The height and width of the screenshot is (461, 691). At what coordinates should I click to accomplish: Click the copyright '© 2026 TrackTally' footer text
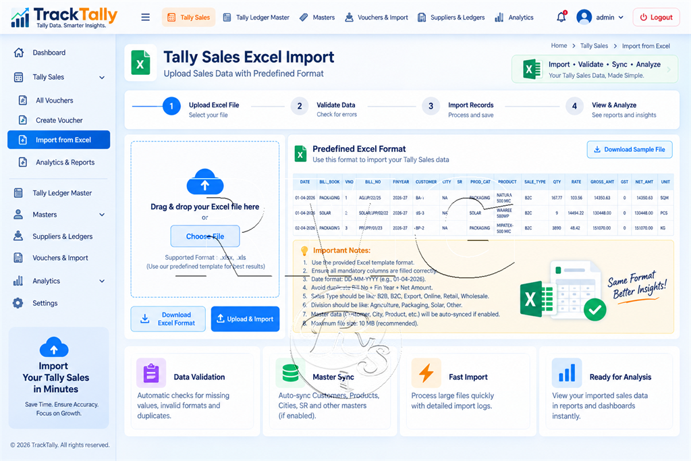coord(60,445)
